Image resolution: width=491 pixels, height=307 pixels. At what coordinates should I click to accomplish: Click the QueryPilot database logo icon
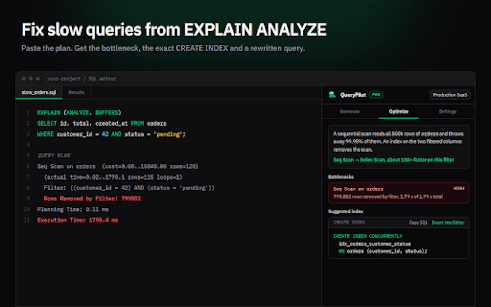point(332,95)
